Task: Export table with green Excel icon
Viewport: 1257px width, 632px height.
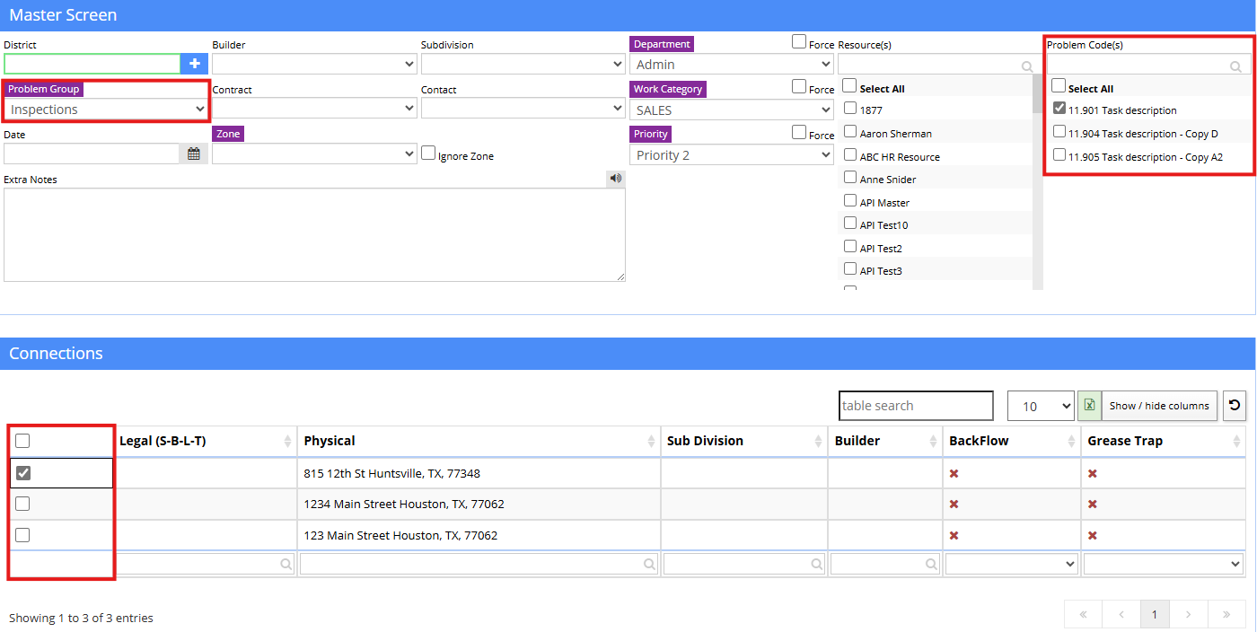Action: [x=1089, y=406]
